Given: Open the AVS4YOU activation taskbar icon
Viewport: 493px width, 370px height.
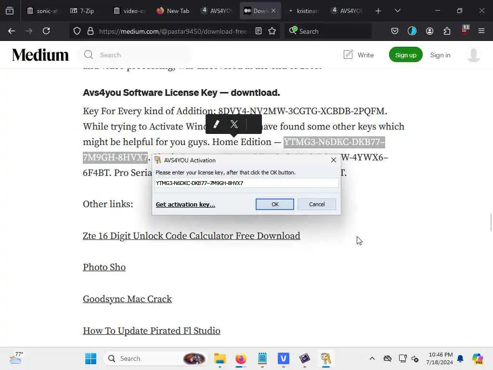Looking at the screenshot, I should (326, 358).
